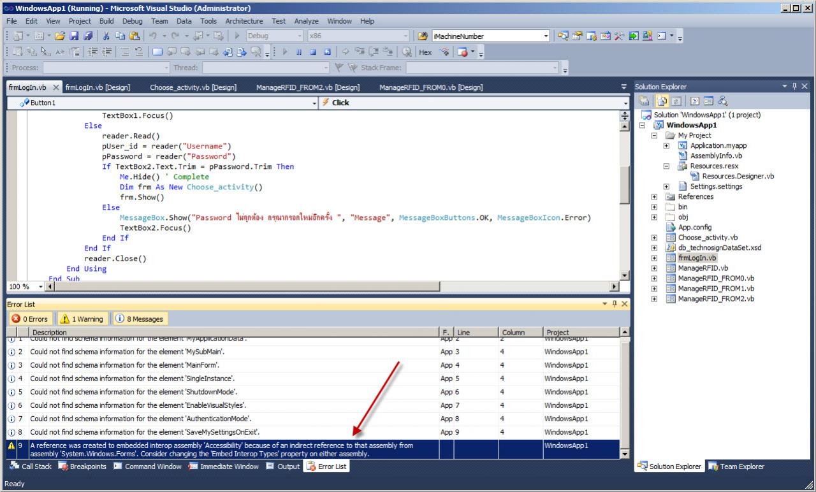Click the Copy icon in the toolbar
The height and width of the screenshot is (492, 816).
[120, 36]
